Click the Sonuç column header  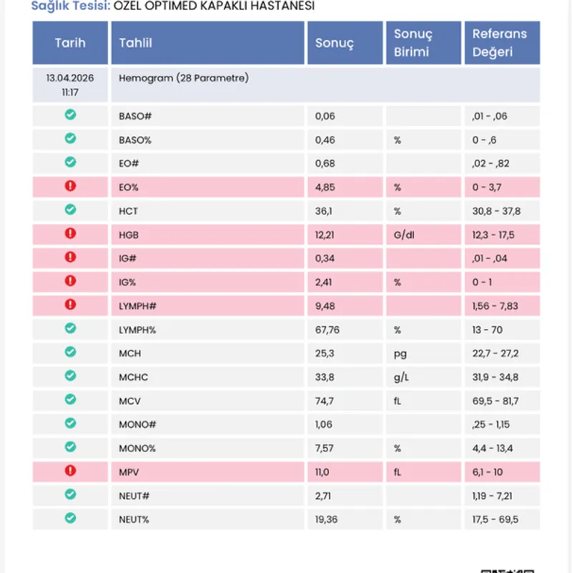tap(335, 43)
